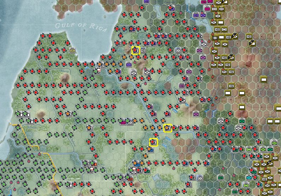281x196 pixels.
Task: Click purple XXX HQ counter near Pskov lake
Action: (196, 15)
